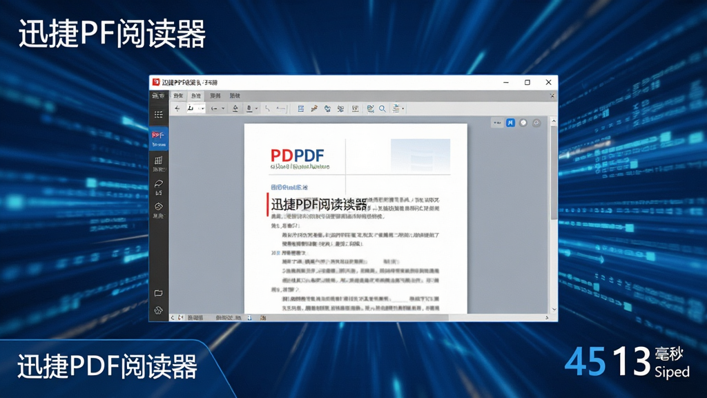This screenshot has height=398, width=707.
Task: Open the table grid sidebar panel
Action: point(159,162)
